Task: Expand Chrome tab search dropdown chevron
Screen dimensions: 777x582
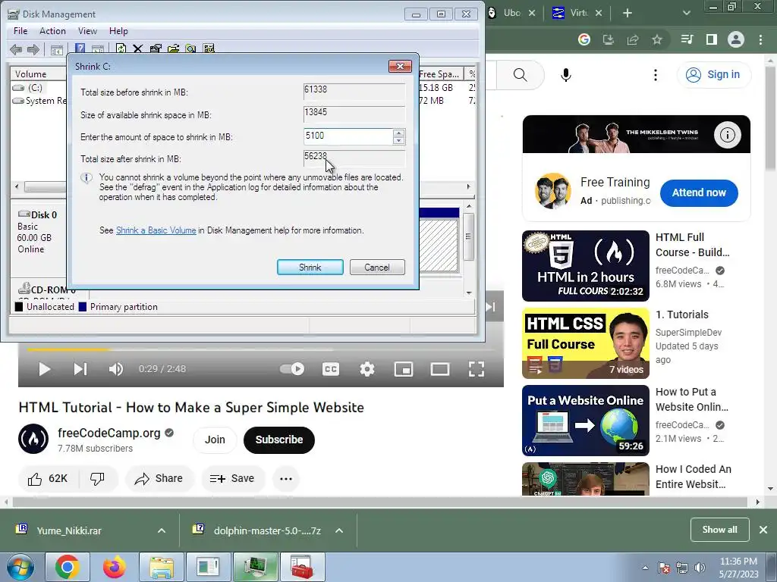Action: (x=686, y=13)
